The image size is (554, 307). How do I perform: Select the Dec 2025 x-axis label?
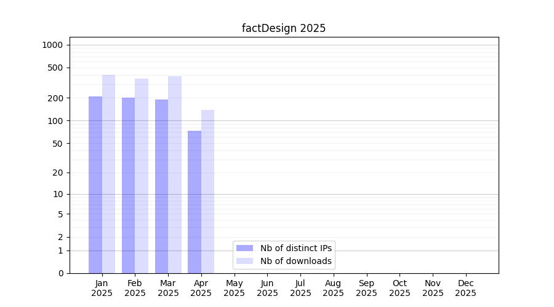click(x=465, y=288)
